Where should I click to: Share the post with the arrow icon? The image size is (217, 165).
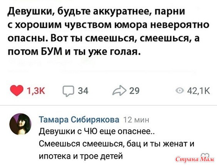(x=119, y=90)
